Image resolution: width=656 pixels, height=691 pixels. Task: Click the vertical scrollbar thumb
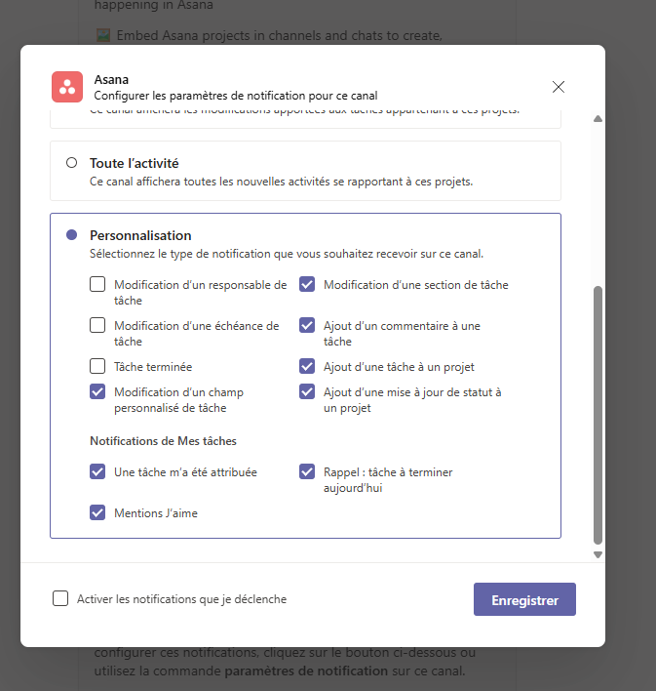[598, 415]
